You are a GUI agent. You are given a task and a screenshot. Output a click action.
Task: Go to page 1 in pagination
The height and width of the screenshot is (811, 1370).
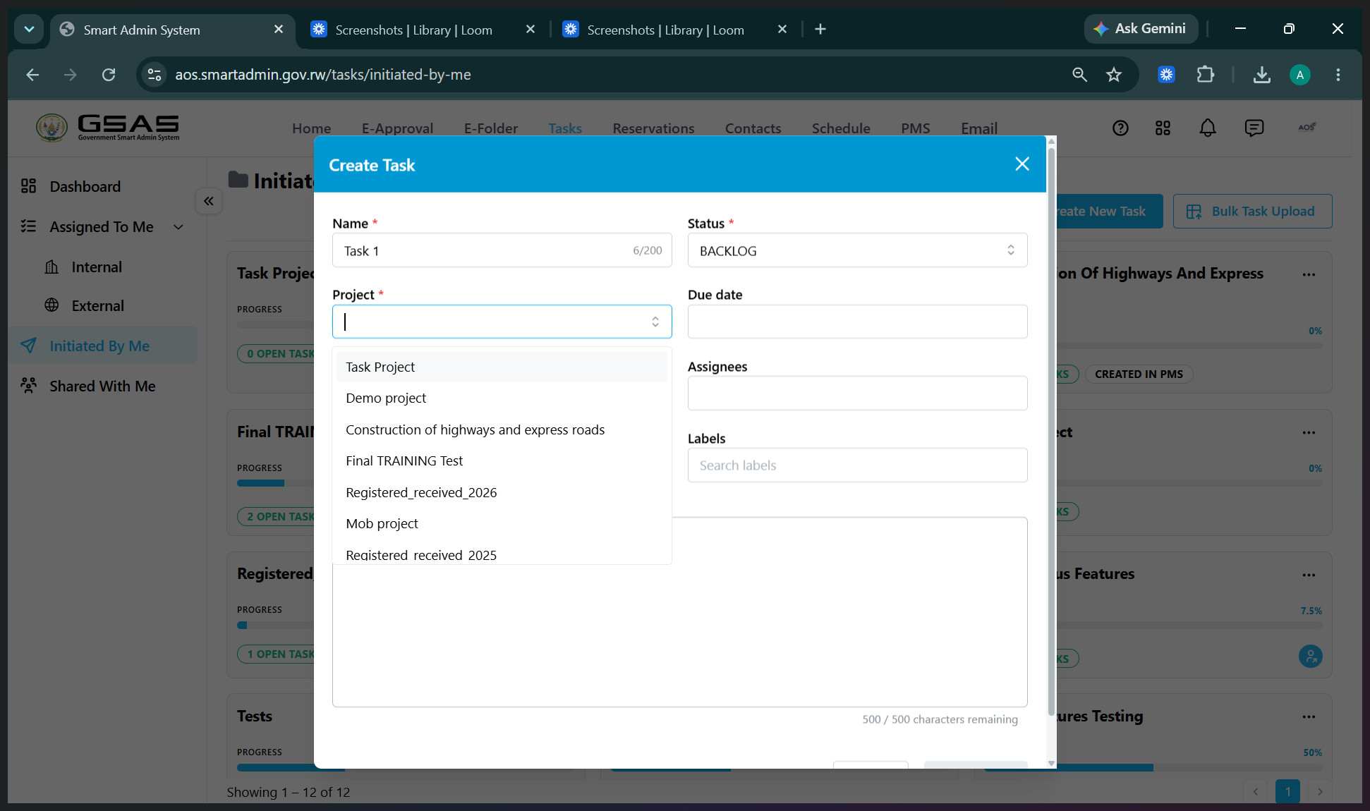click(1287, 791)
